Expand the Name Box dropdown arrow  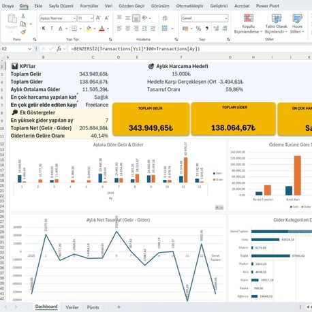[x=29, y=49]
